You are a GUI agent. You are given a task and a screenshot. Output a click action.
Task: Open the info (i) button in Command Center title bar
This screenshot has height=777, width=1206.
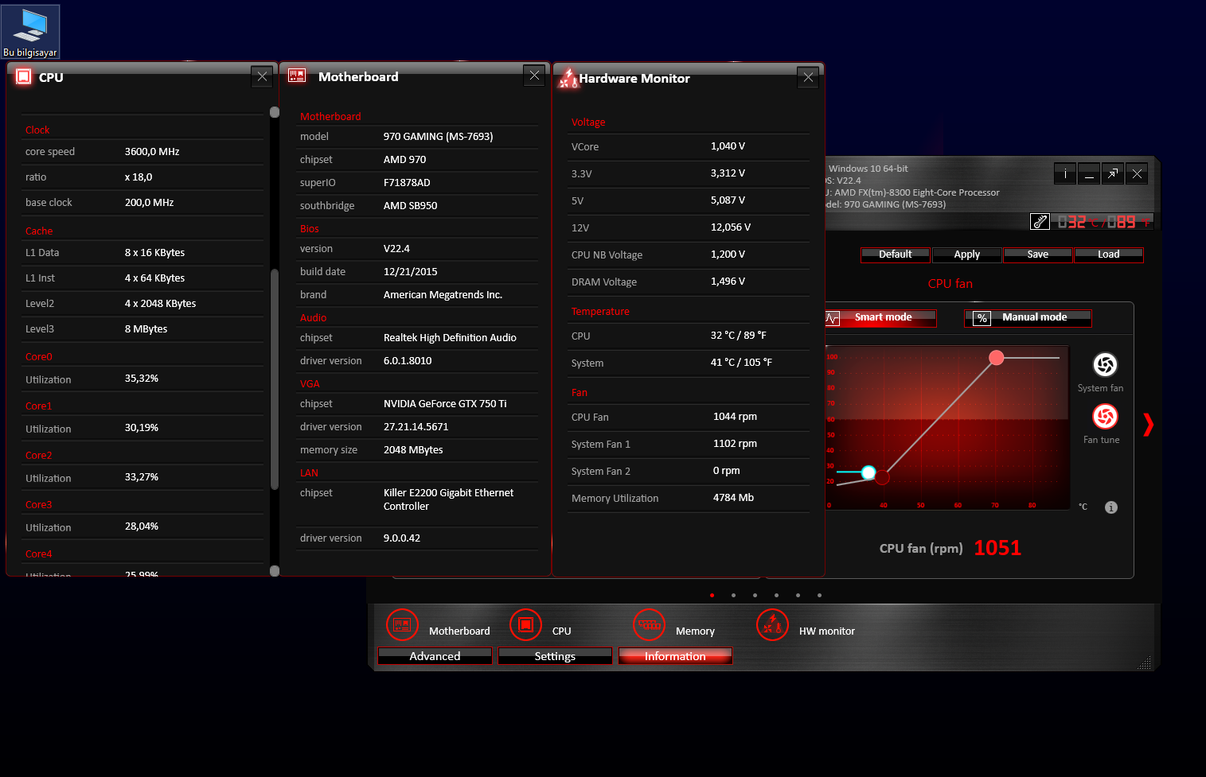[1065, 173]
